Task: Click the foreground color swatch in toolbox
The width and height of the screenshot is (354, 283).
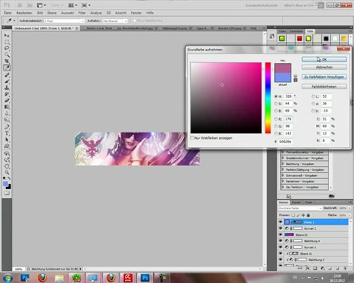Action: pos(6,184)
